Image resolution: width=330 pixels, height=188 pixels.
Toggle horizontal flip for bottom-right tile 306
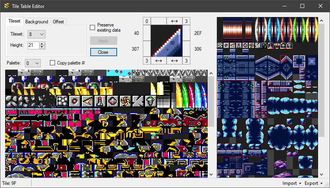tap(174, 61)
